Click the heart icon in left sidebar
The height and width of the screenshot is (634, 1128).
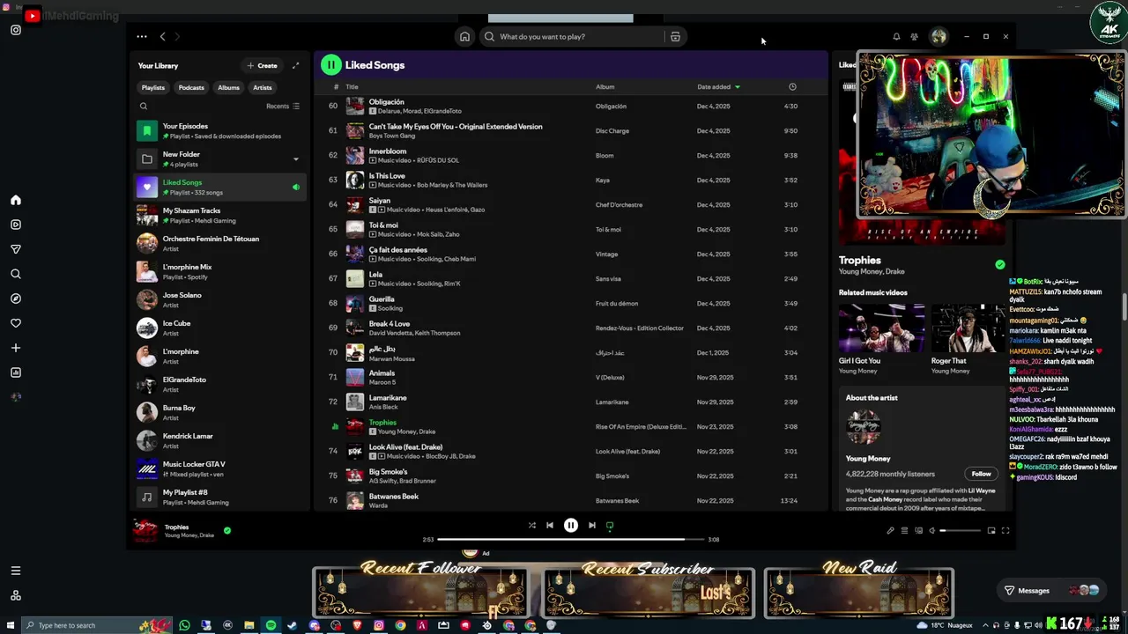(x=15, y=323)
